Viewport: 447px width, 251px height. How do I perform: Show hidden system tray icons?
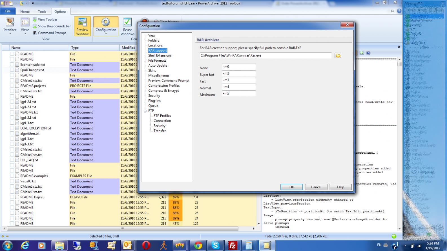(x=405, y=246)
